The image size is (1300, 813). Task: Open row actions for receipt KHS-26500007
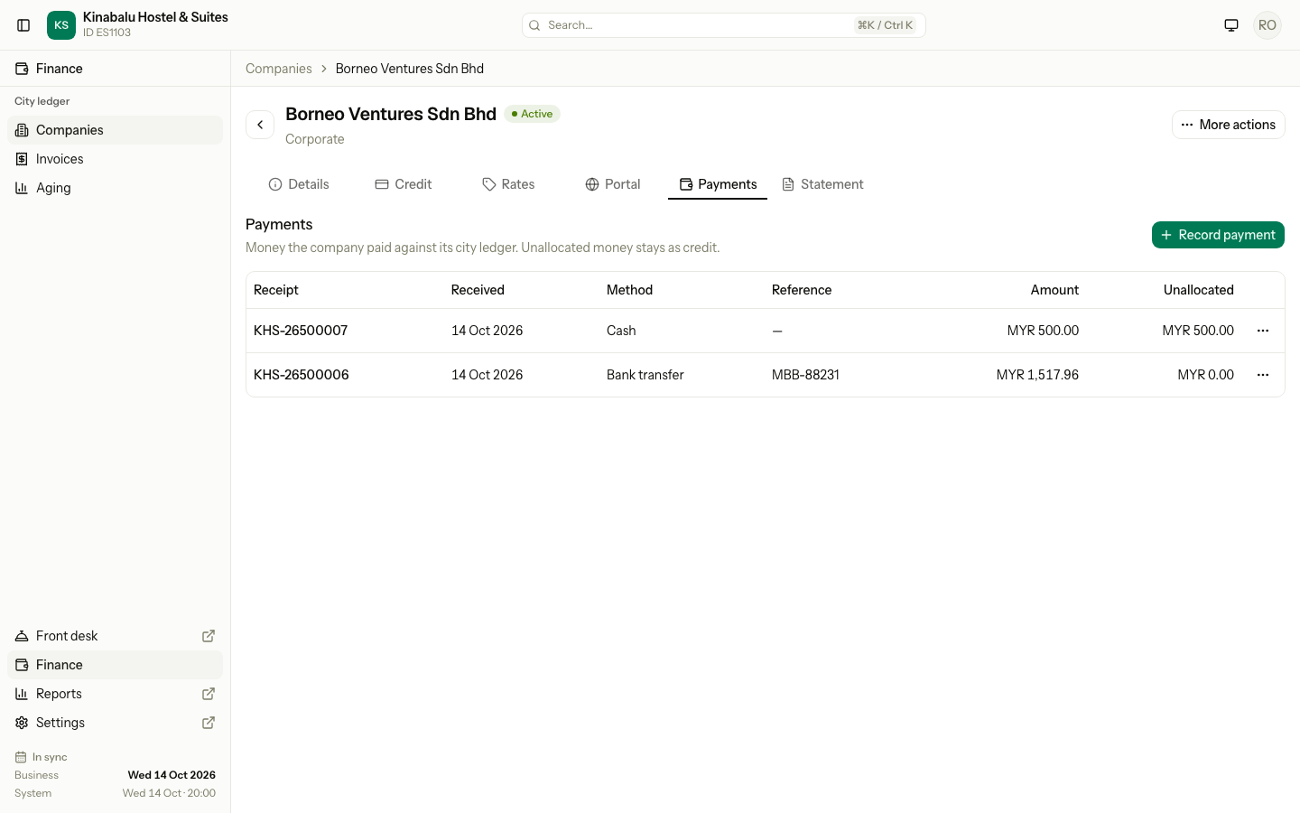coord(1263,331)
